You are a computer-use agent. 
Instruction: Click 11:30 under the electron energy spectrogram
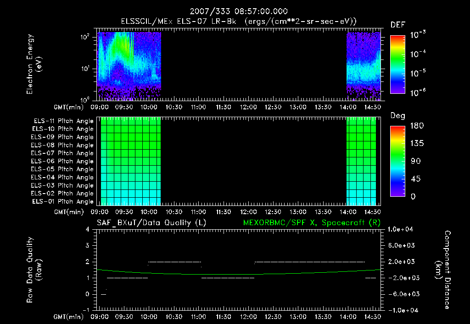pyautogui.click(x=224, y=107)
